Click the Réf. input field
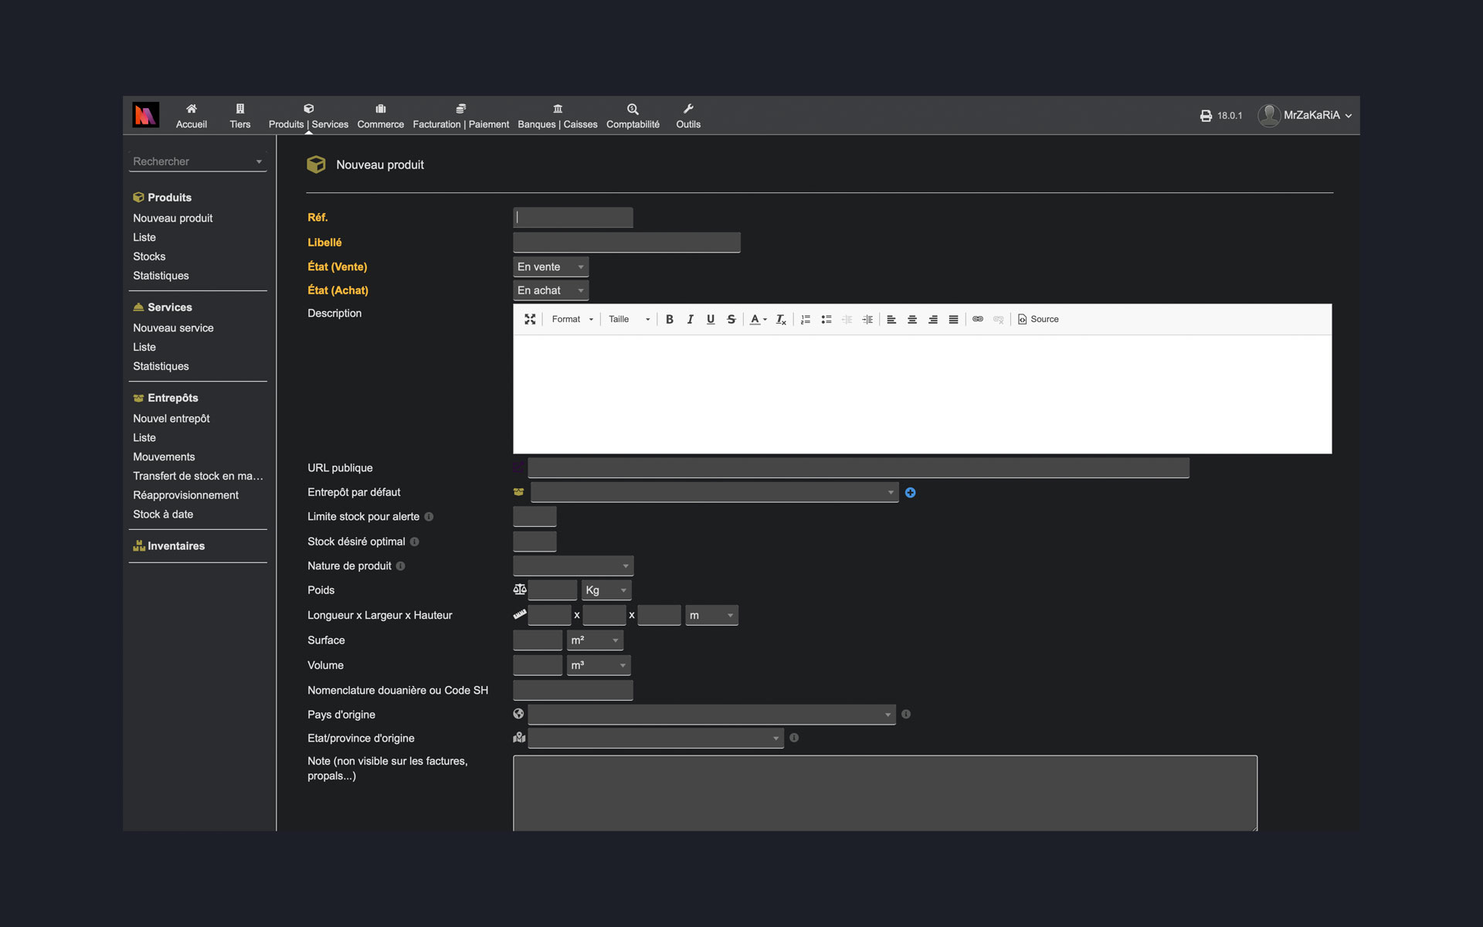This screenshot has height=927, width=1483. pyautogui.click(x=573, y=217)
